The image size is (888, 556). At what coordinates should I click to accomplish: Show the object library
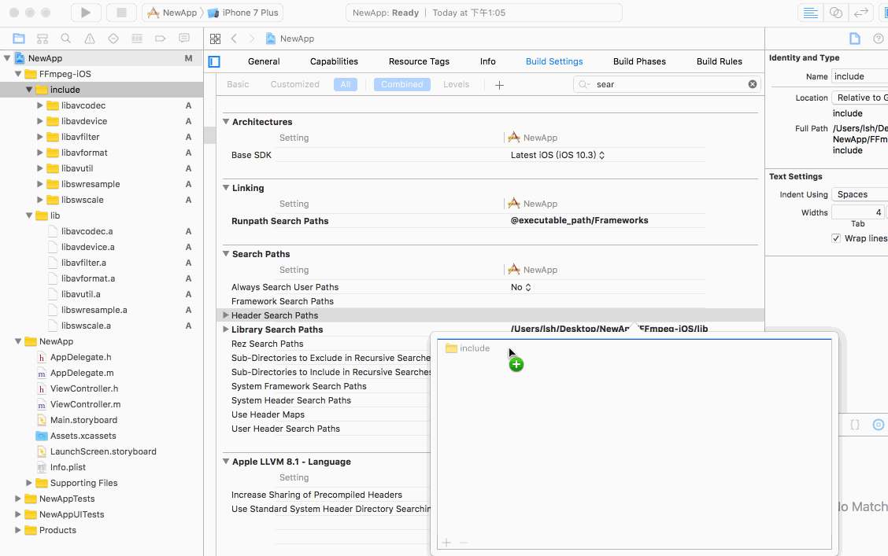click(x=879, y=425)
